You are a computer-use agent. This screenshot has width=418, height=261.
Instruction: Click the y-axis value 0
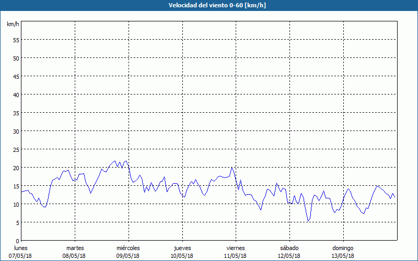(x=18, y=241)
